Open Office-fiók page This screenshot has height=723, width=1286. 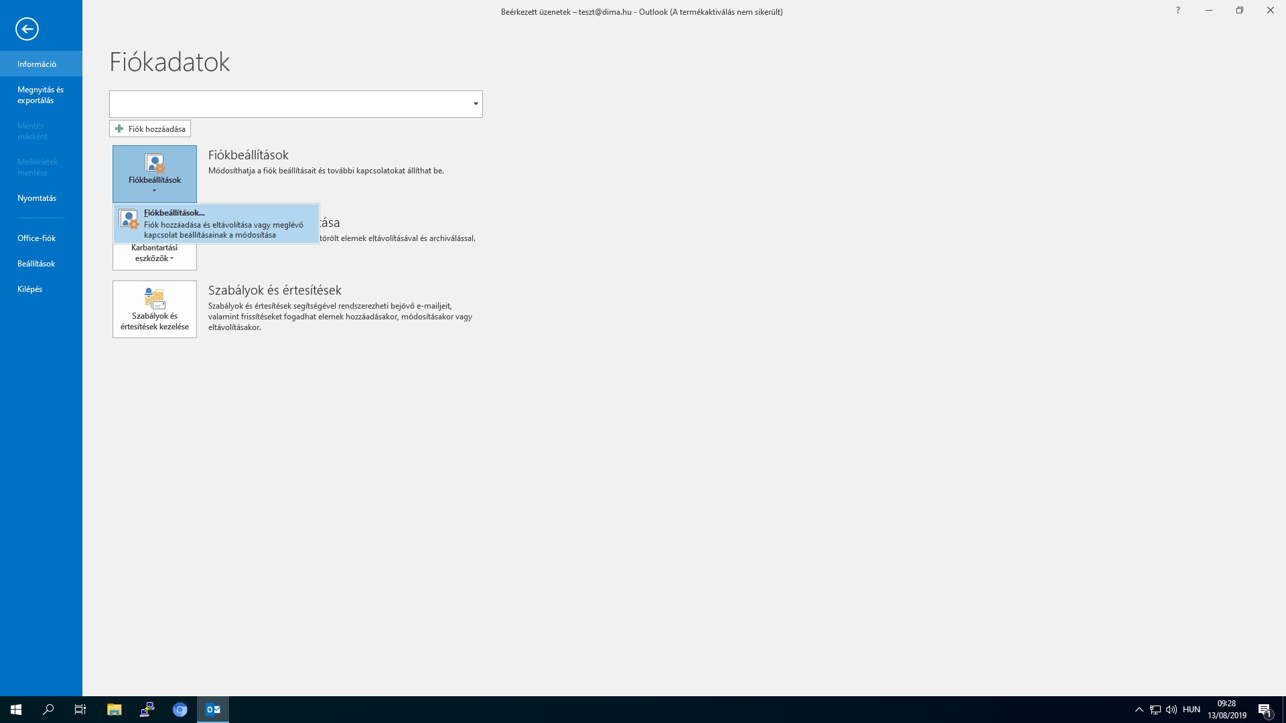point(41,238)
